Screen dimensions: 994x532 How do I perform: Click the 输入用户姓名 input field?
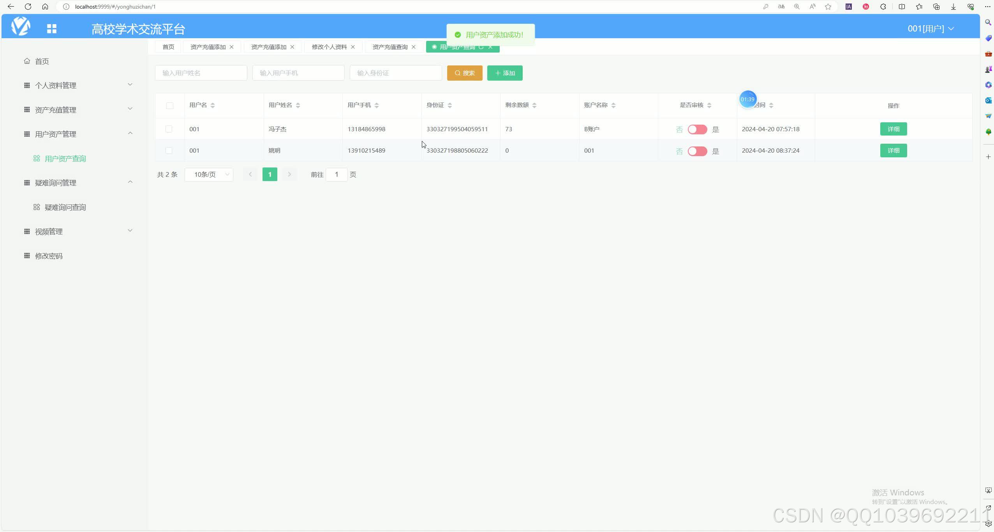(x=201, y=73)
